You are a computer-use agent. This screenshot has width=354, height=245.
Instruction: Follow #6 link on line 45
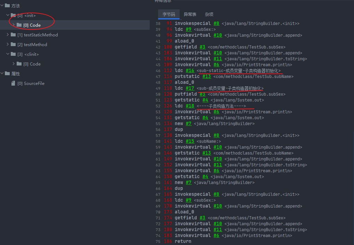[216, 64]
